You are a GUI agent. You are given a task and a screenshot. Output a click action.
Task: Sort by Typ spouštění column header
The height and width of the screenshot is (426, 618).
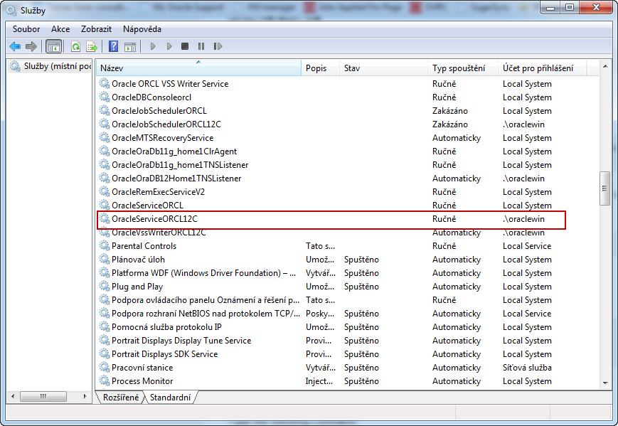463,68
